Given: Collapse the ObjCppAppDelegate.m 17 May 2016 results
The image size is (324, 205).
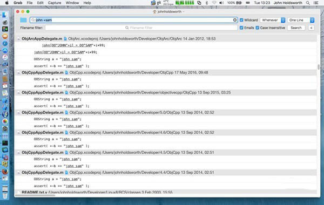Looking at the screenshot, I should [x=18, y=72].
